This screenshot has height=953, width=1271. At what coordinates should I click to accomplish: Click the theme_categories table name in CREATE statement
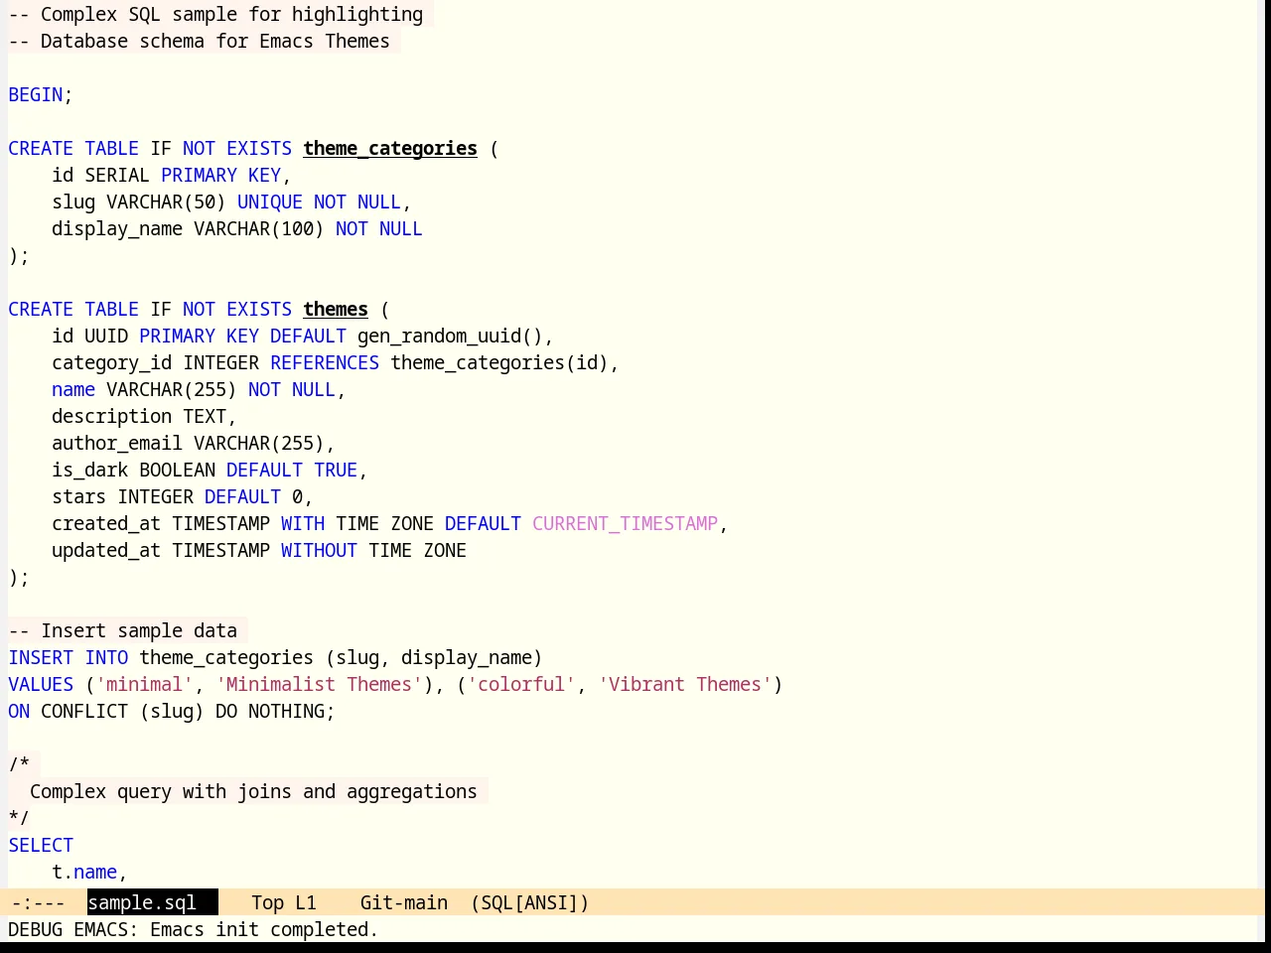pos(390,148)
